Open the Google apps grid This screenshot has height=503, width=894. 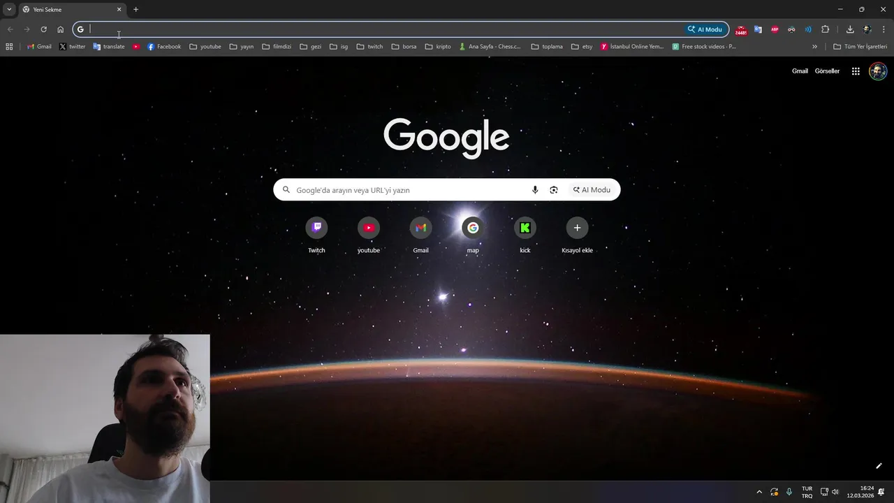tap(856, 71)
